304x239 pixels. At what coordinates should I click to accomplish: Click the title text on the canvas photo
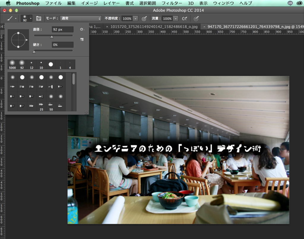[178, 149]
